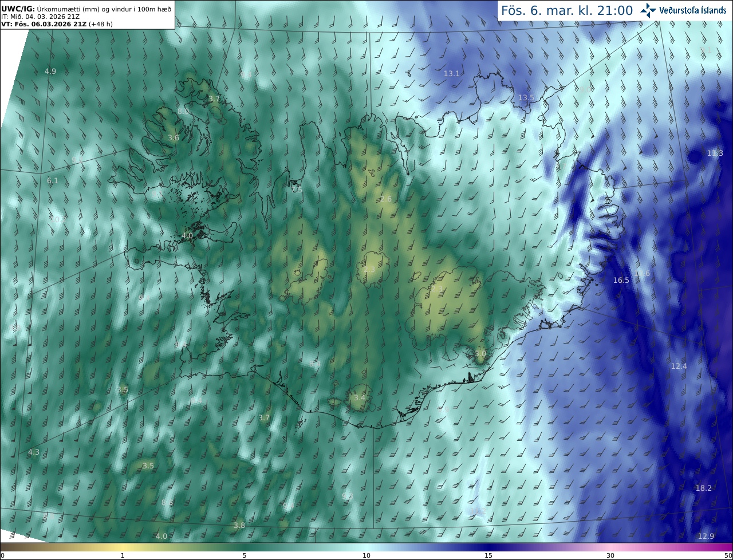Image resolution: width=733 pixels, height=560 pixels.
Task: Click the 'Fös. 6. mar. kl. 21:00' date header
Action: point(567,10)
